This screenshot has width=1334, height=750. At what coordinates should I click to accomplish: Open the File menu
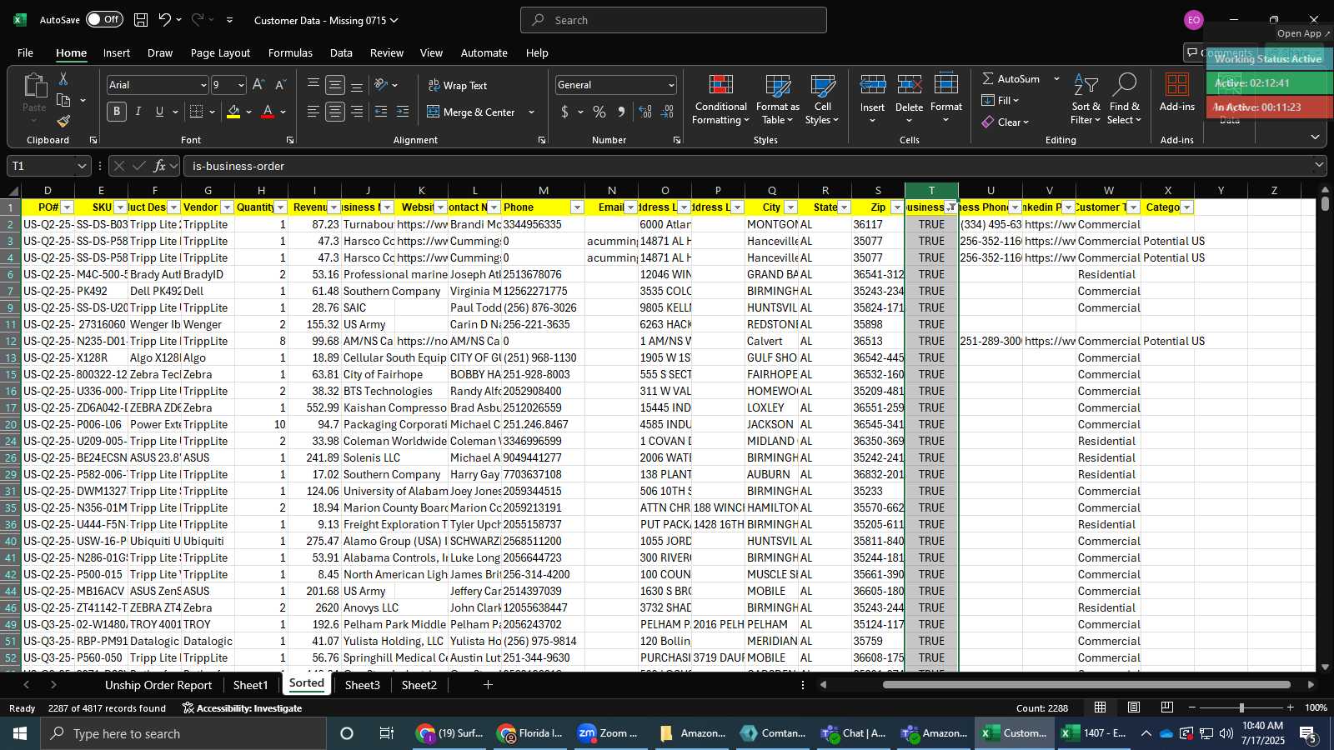26,52
